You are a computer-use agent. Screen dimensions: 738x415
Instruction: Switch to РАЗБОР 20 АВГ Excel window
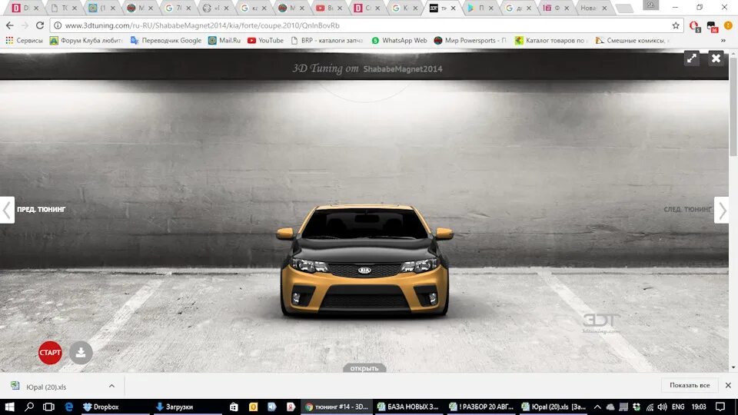coord(481,407)
